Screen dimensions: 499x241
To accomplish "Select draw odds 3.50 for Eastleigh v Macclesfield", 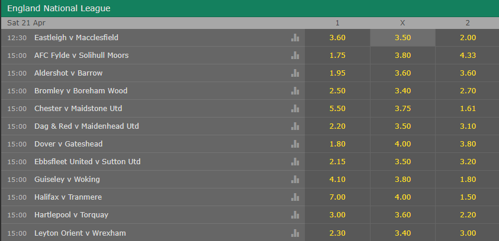I will (x=403, y=38).
